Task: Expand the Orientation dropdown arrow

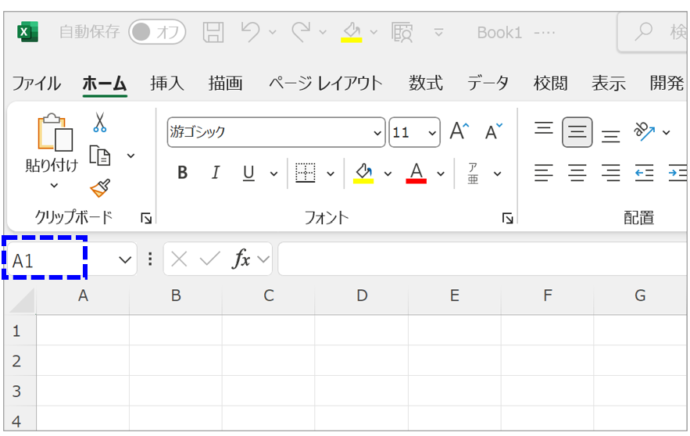Action: [x=667, y=132]
